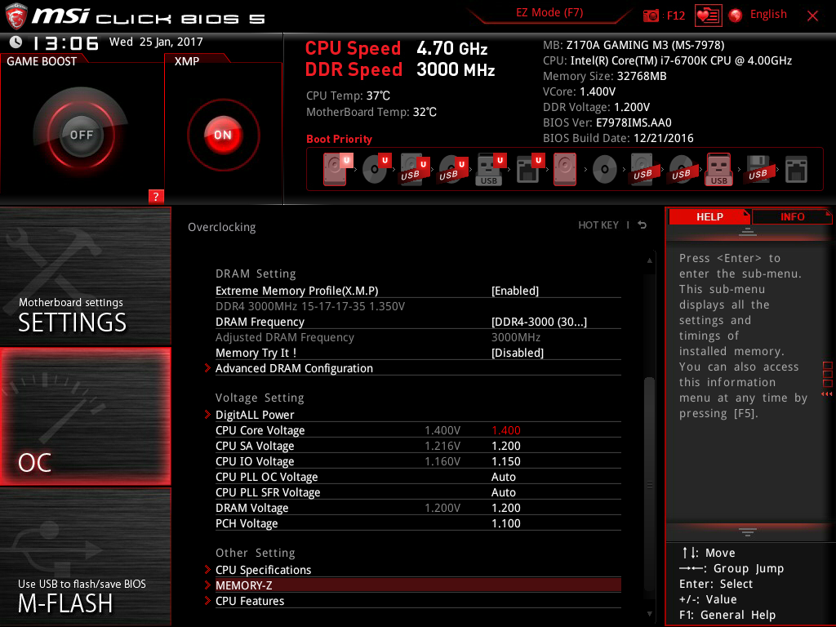The width and height of the screenshot is (836, 627).
Task: Close the BIOS with the X icon
Action: point(812,16)
